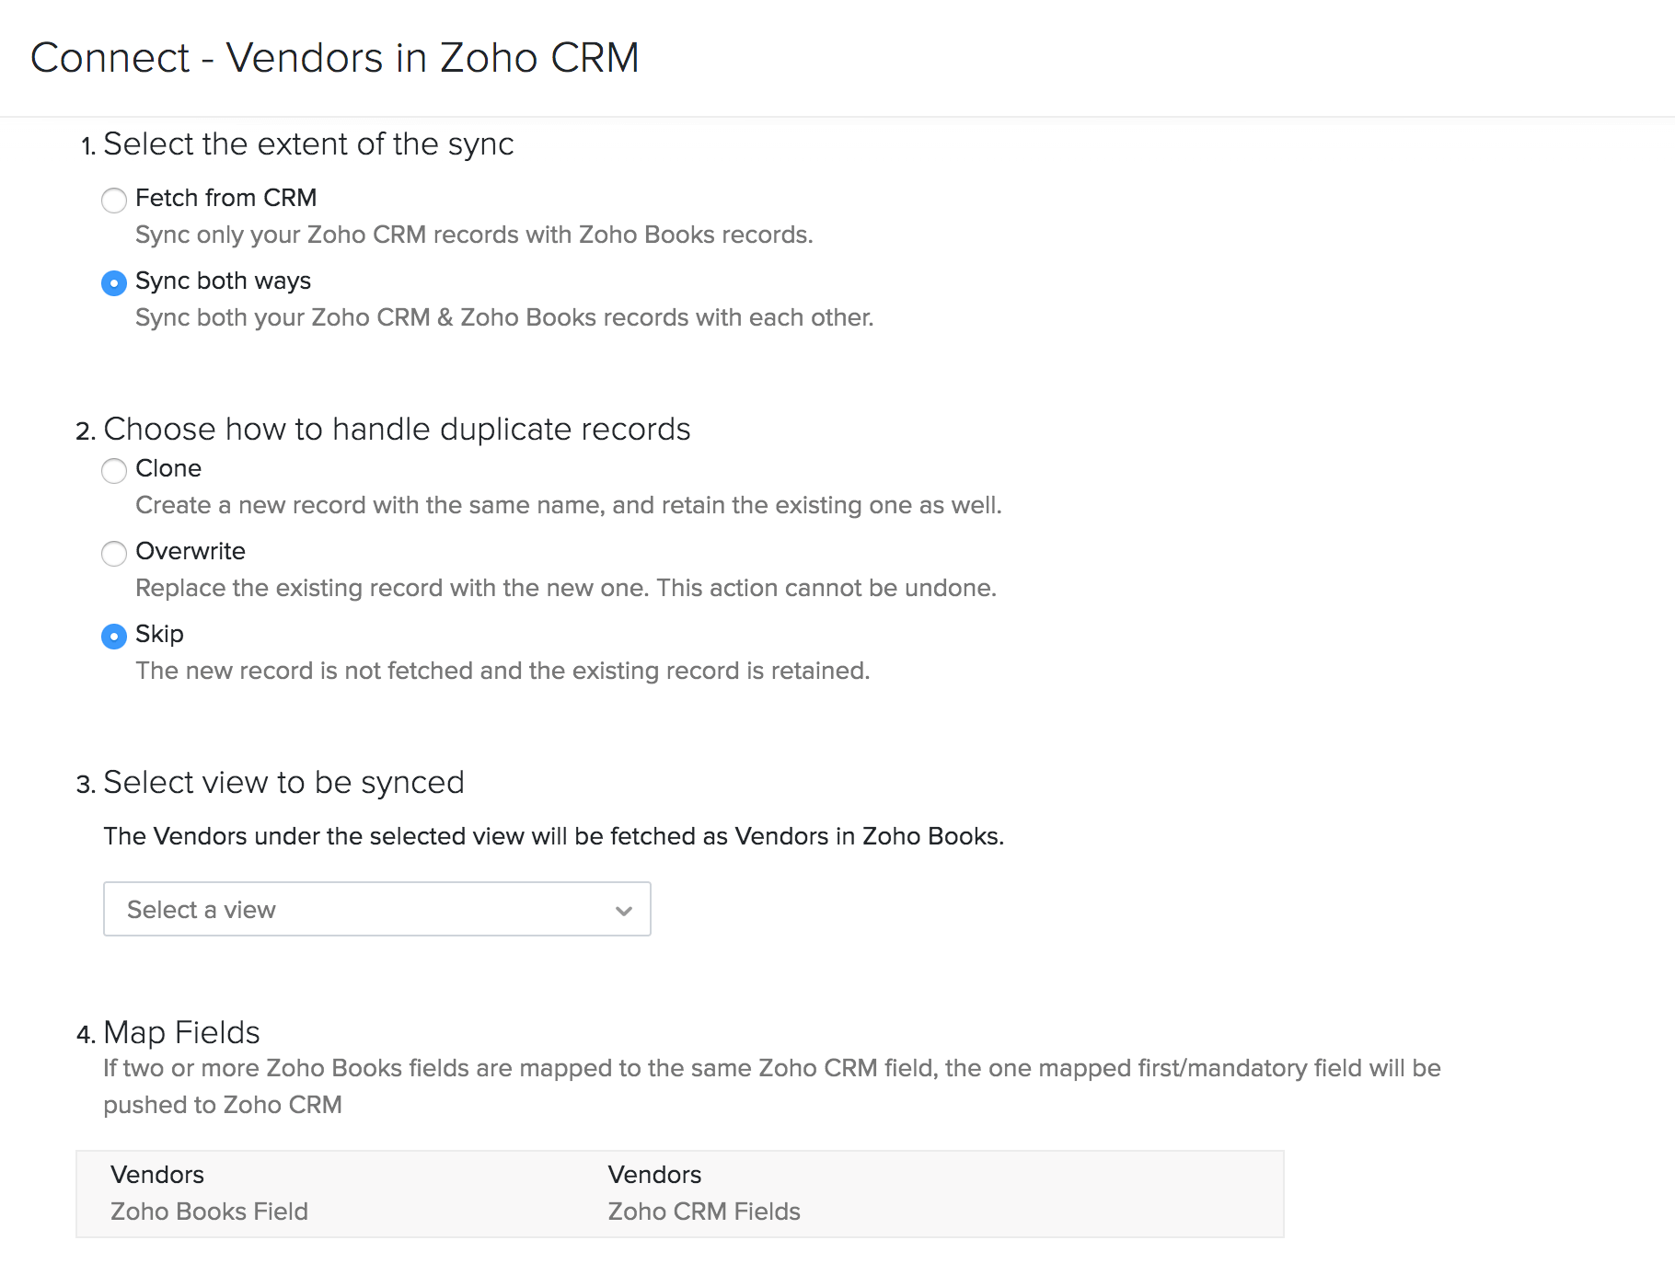1675x1275 pixels.
Task: Enable the Skip duplicate option
Action: (114, 636)
